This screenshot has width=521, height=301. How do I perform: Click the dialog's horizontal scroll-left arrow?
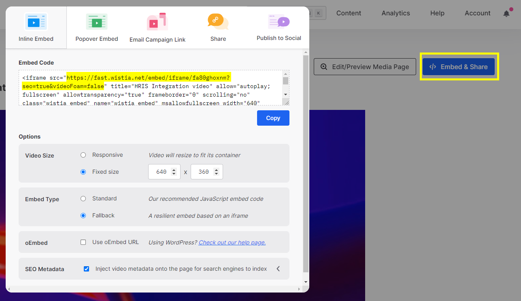click(9, 289)
